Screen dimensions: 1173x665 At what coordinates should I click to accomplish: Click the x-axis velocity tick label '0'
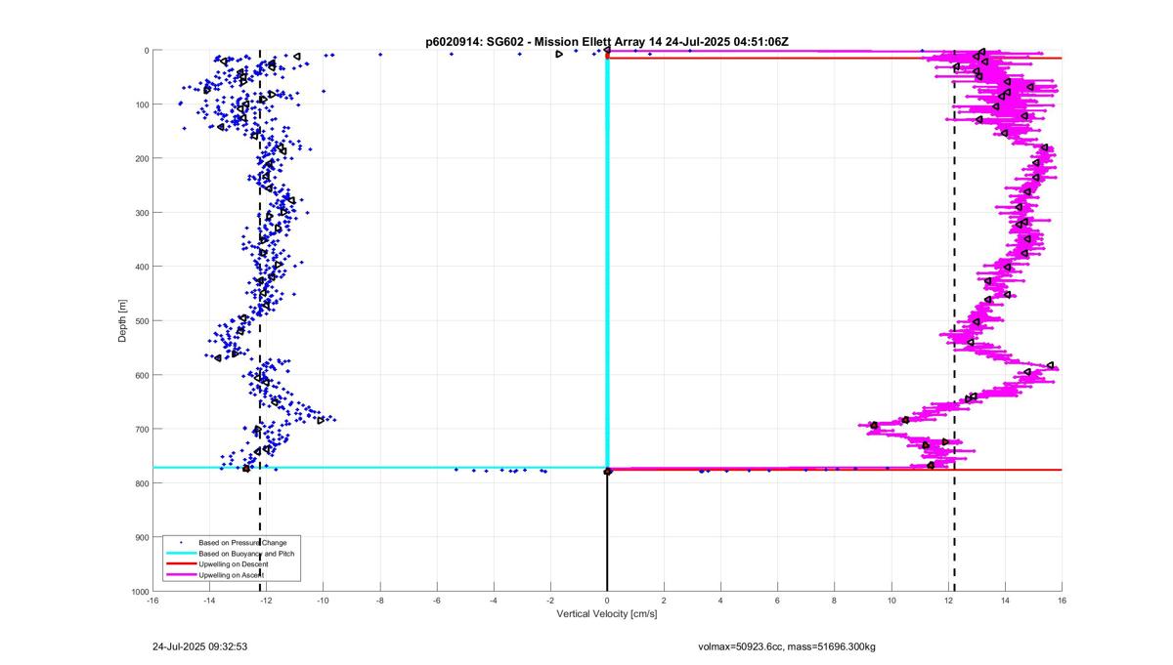[607, 601]
